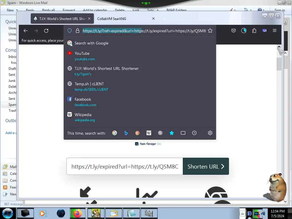Select the T.LY World's Shortest URL tab

tap(62, 19)
